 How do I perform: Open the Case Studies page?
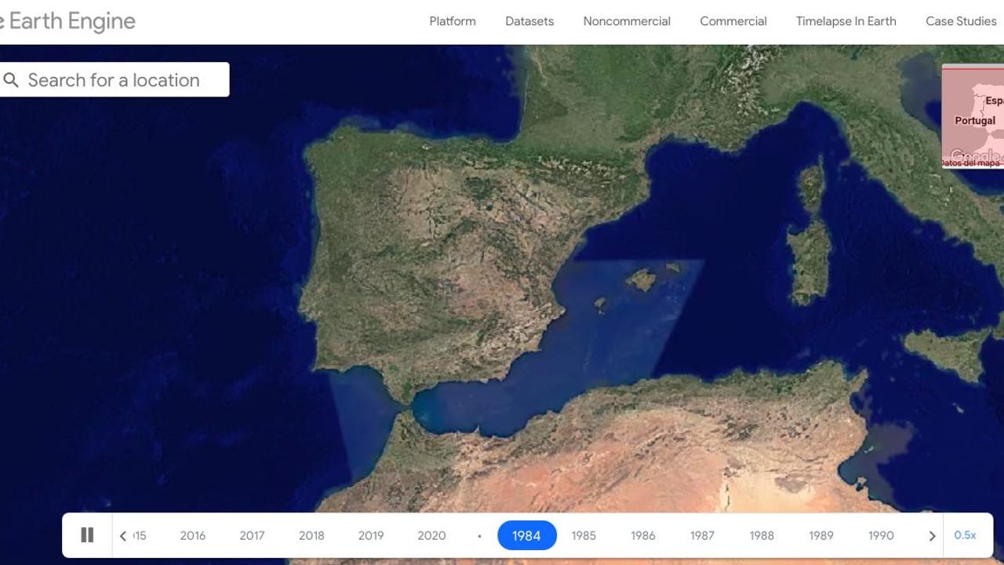click(x=960, y=21)
